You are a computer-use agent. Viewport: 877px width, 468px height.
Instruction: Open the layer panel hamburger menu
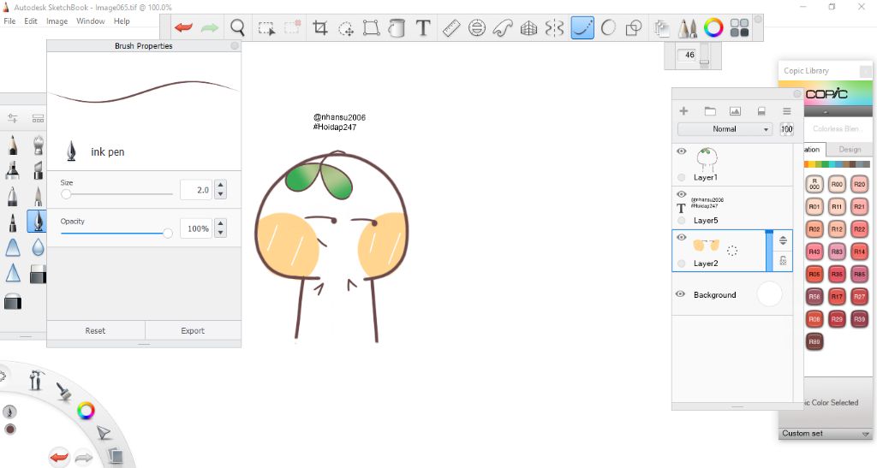click(786, 111)
